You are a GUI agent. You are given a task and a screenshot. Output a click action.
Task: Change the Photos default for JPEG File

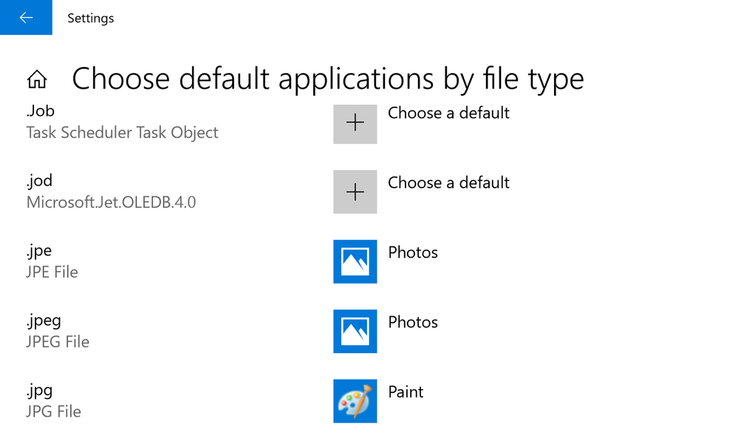(413, 322)
